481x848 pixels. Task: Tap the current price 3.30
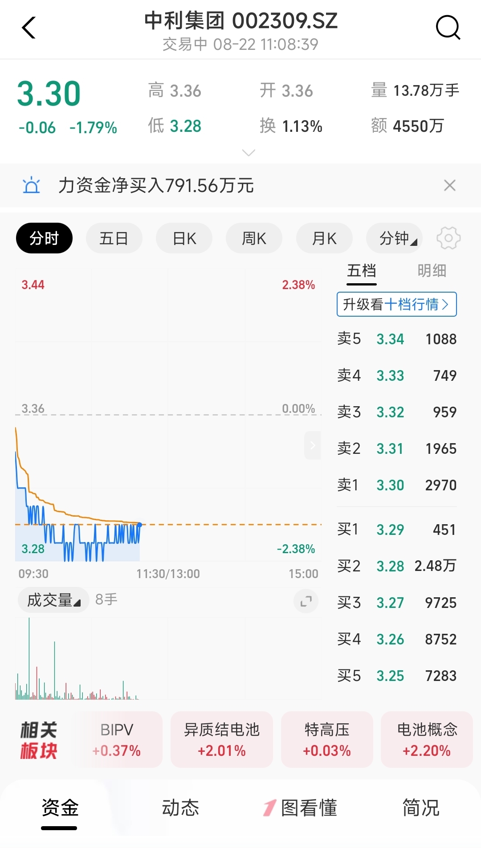click(x=49, y=94)
